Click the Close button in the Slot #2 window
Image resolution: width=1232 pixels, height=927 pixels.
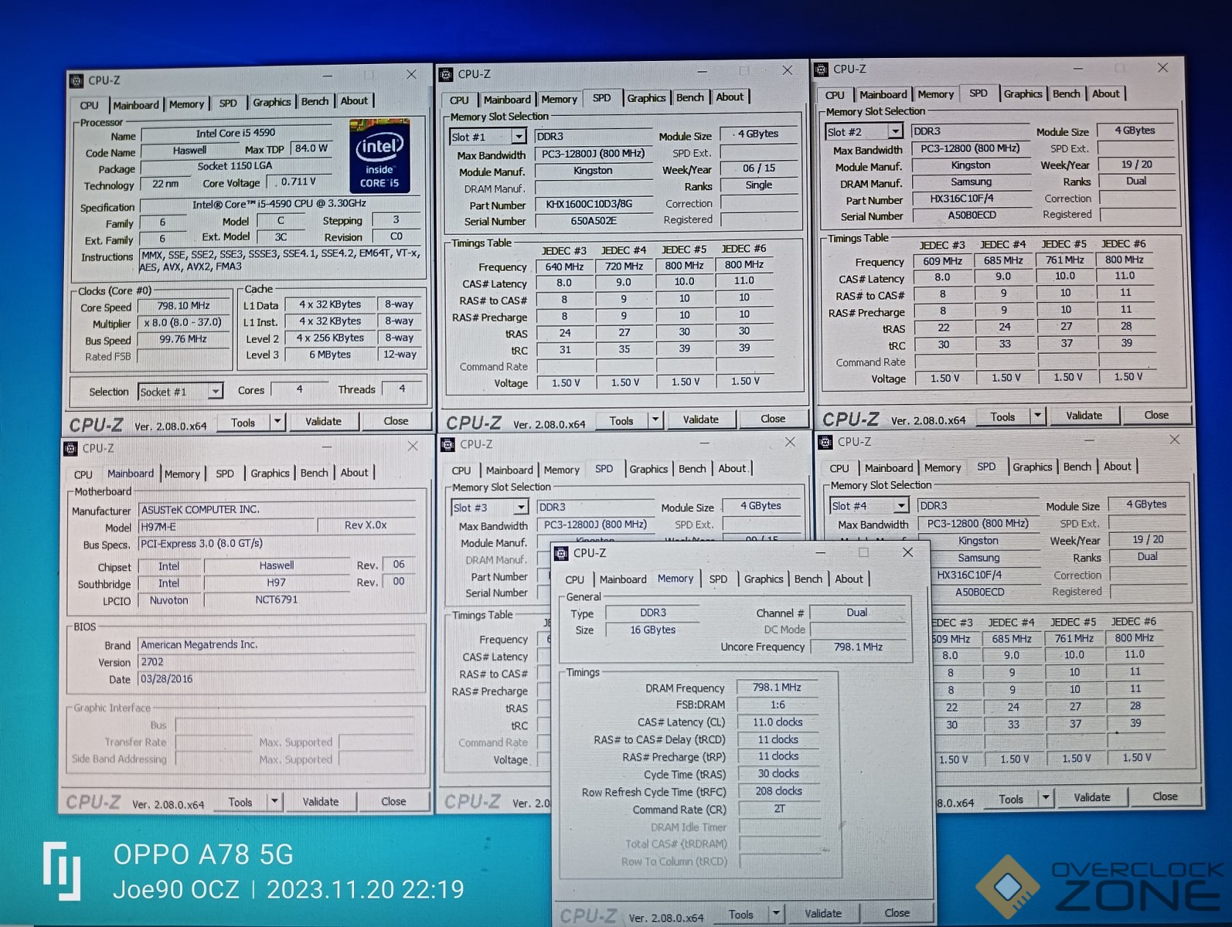pyautogui.click(x=1156, y=415)
